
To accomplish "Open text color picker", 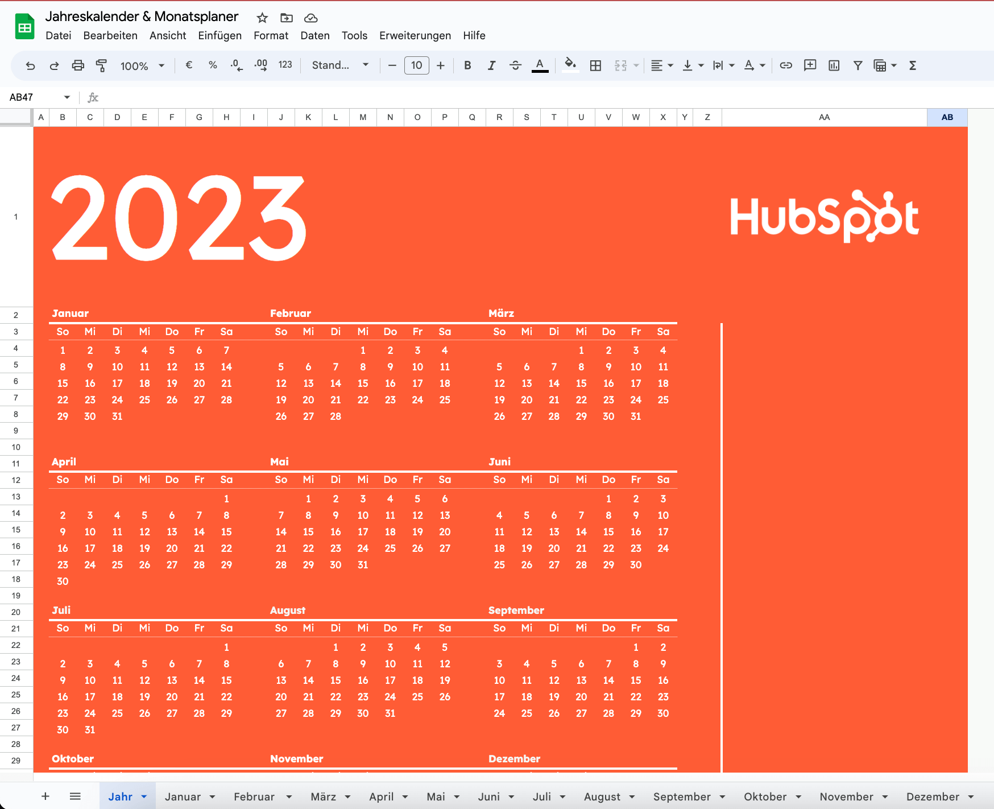I will tap(540, 65).
